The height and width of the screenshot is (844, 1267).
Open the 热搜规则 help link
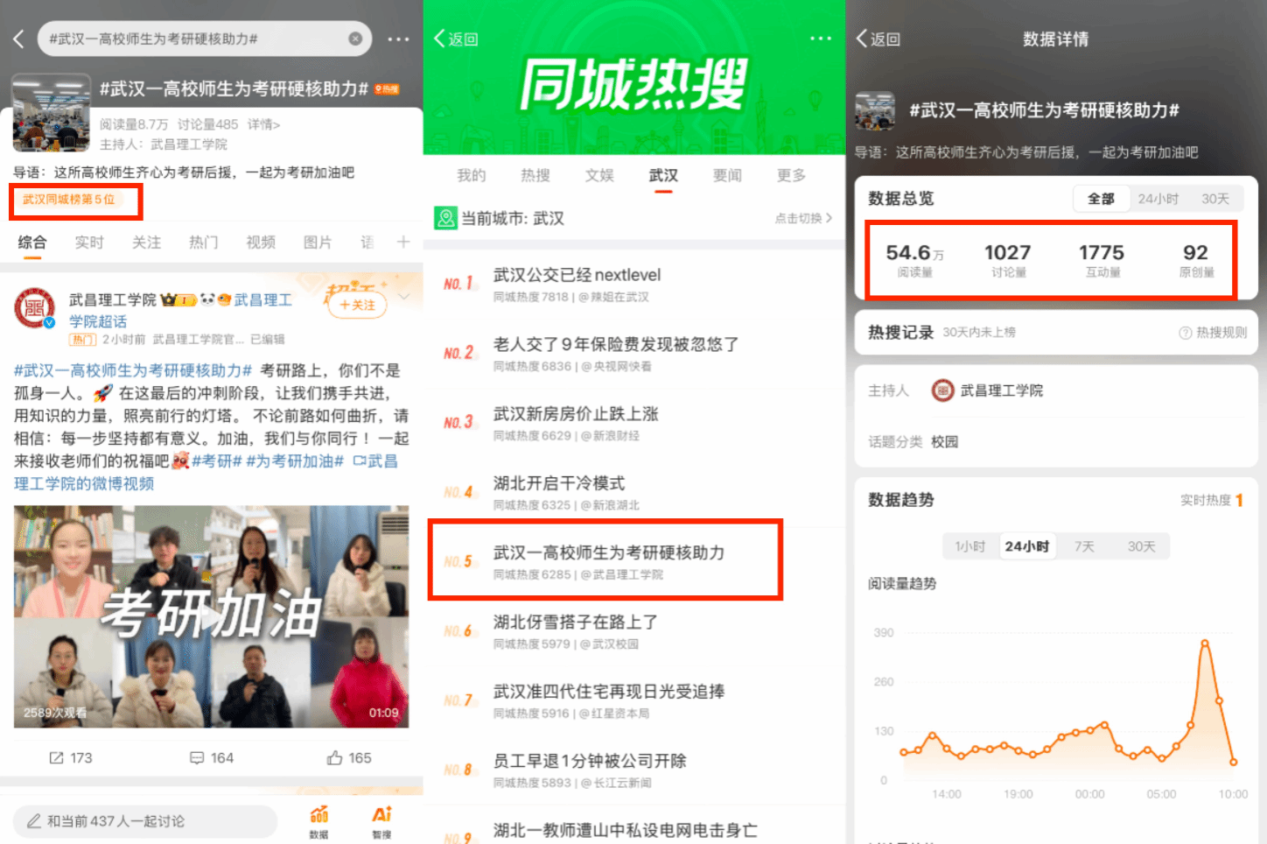click(1213, 333)
